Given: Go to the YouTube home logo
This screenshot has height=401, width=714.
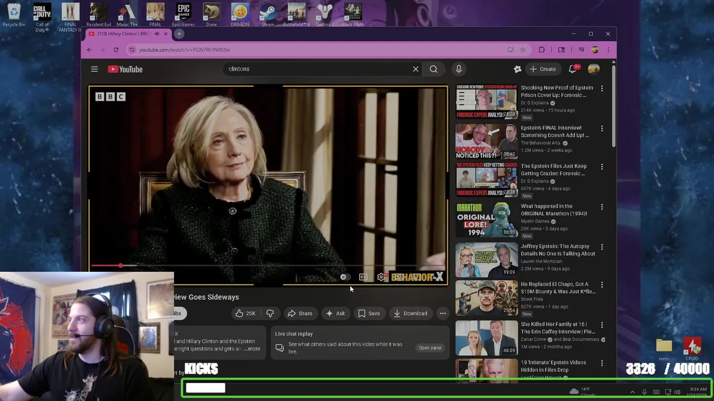Looking at the screenshot, I should (125, 69).
